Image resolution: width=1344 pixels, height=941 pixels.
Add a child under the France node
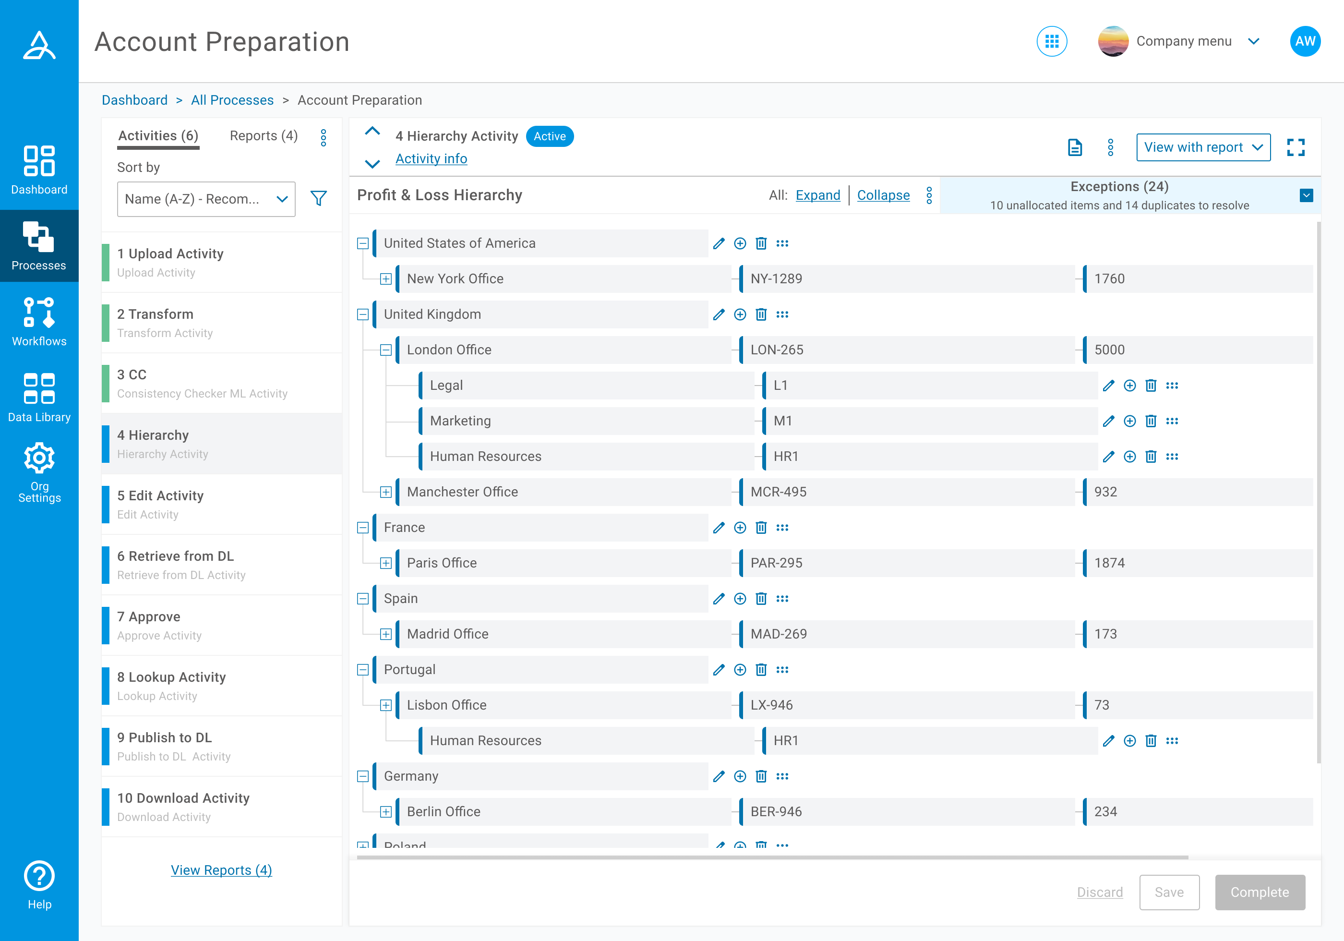(740, 528)
